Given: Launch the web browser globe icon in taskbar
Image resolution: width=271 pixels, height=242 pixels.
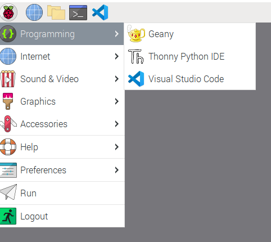Looking at the screenshot, I should [34, 12].
